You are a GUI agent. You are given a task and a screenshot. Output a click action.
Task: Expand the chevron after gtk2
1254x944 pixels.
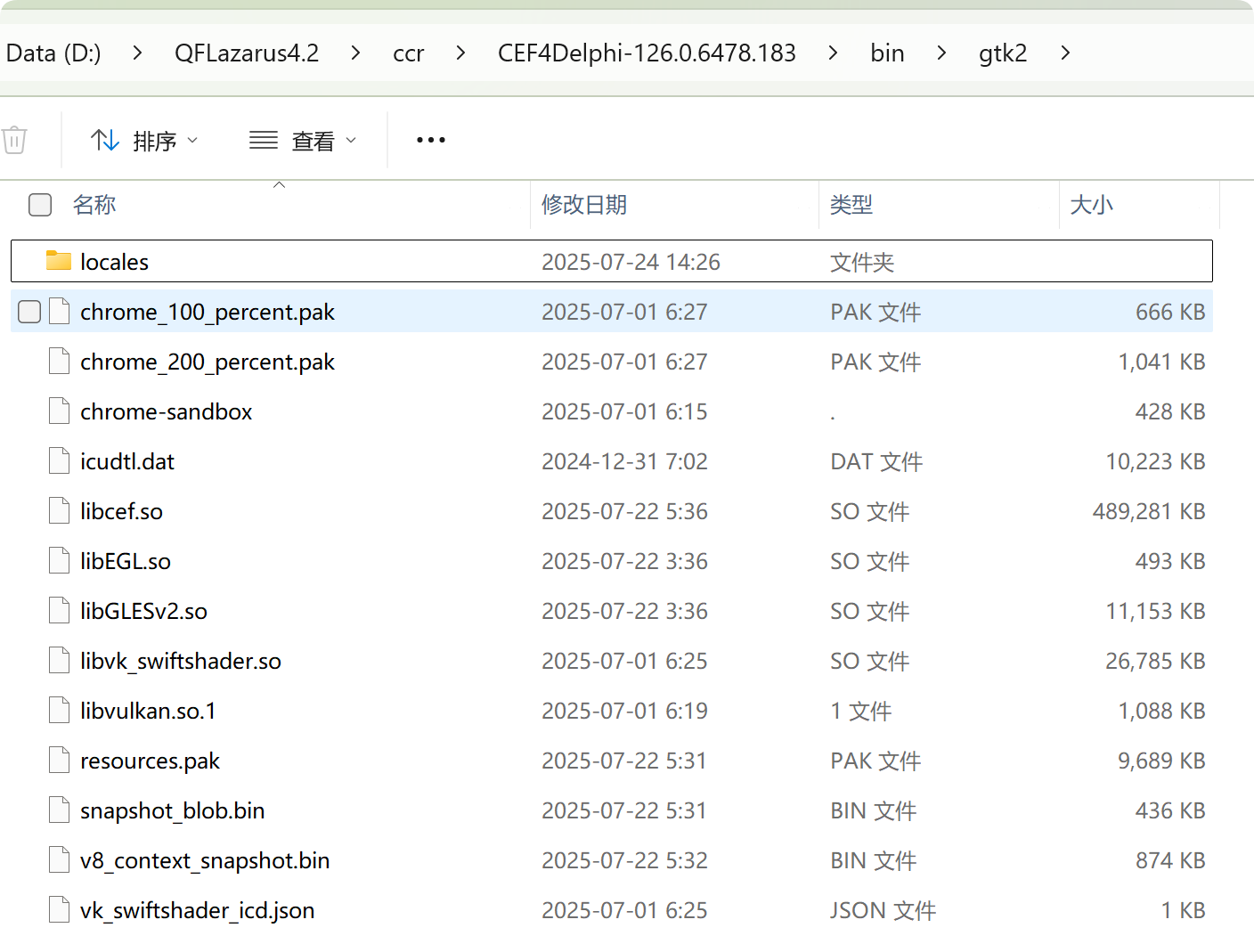1065,53
